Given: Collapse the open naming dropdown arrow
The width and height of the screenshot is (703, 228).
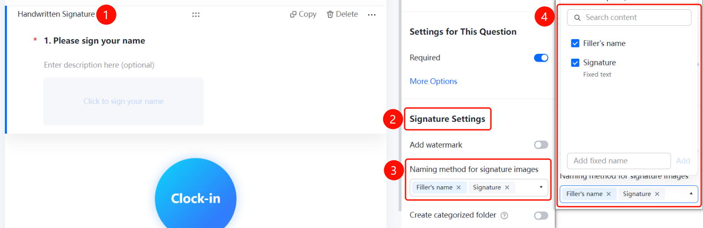Looking at the screenshot, I should (x=691, y=193).
